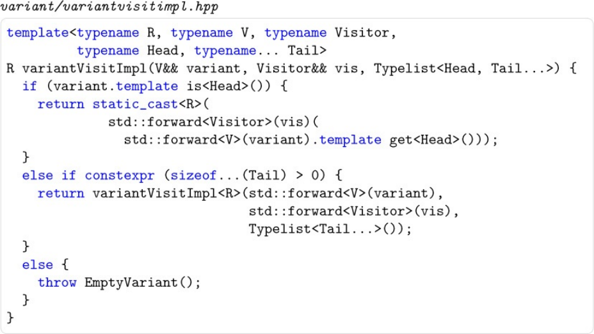Click the 'throw EmptyVariant();' line
594x334 pixels.
119,283
